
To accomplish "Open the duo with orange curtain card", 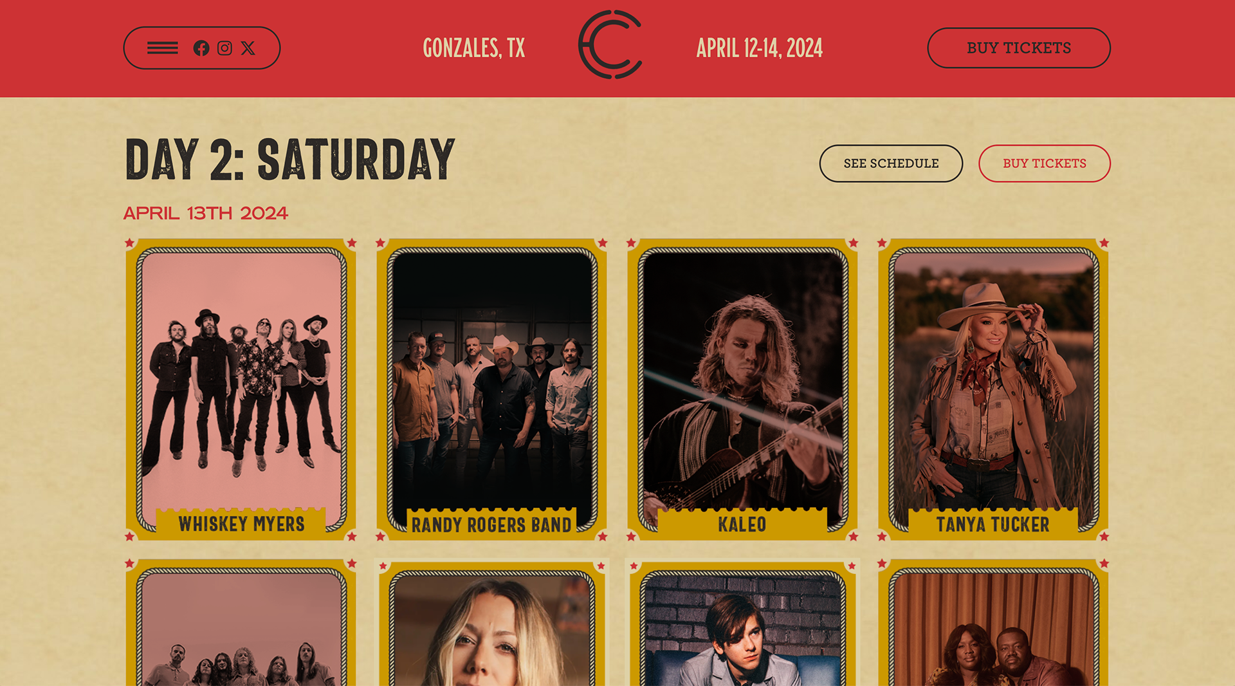I will click(x=994, y=623).
